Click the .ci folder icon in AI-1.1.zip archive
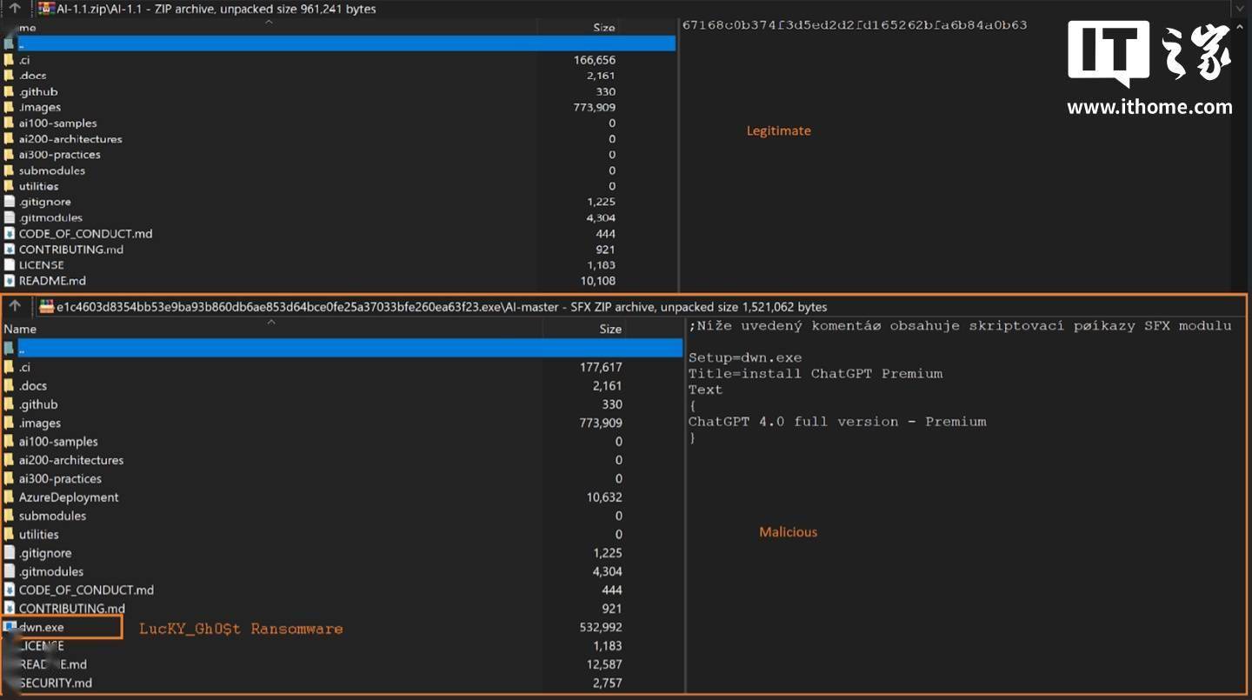Viewport: 1252px width, 700px height. (9, 60)
